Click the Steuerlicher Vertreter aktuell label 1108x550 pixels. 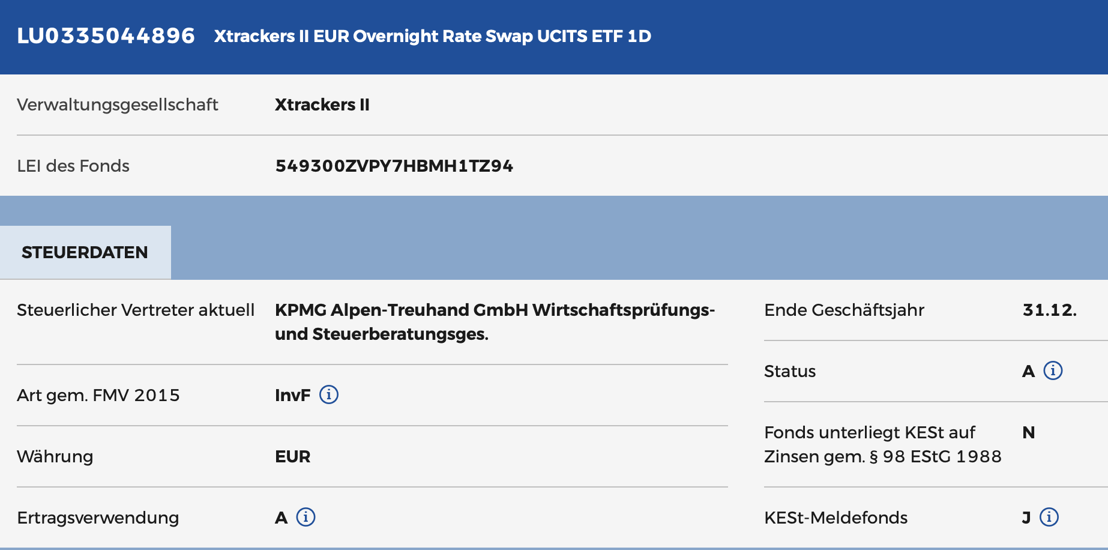[x=136, y=310]
